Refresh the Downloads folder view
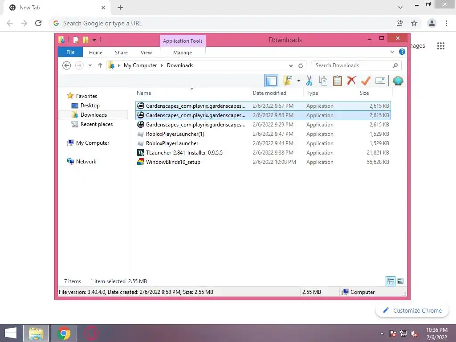The height and width of the screenshot is (342, 456). [301, 65]
